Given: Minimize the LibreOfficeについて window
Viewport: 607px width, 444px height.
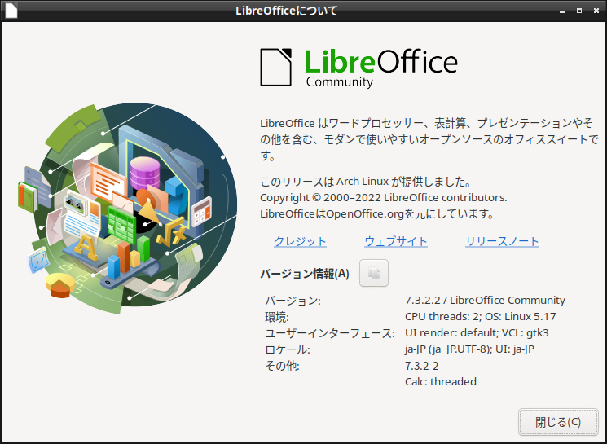Looking at the screenshot, I should click(562, 11).
